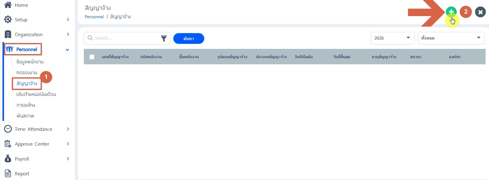Open the 2026 year dropdown
The width and height of the screenshot is (489, 180).
(x=393, y=38)
